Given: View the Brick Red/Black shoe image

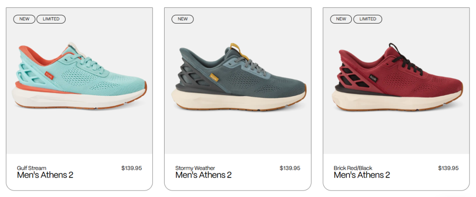Looking at the screenshot, I should click(397, 79).
